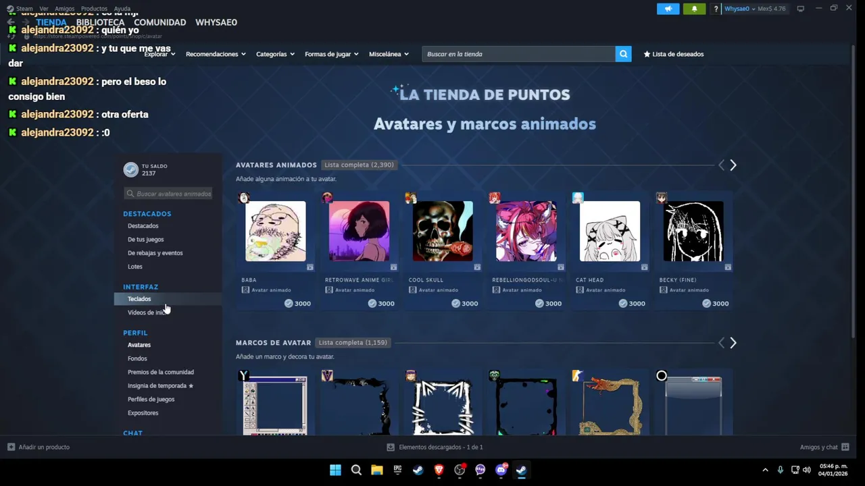Open Amigos y chat
The width and height of the screenshot is (865, 486).
click(x=824, y=447)
